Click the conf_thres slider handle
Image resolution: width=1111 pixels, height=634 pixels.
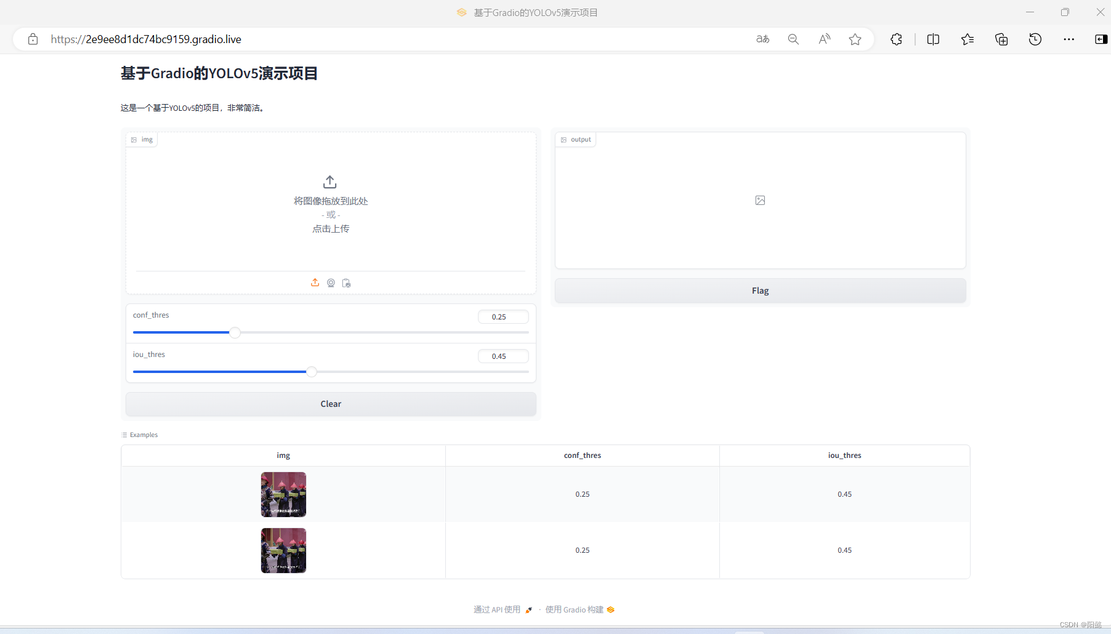tap(235, 332)
